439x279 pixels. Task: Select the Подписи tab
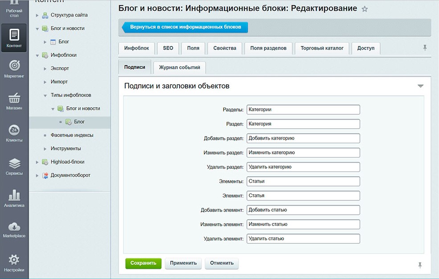(135, 67)
